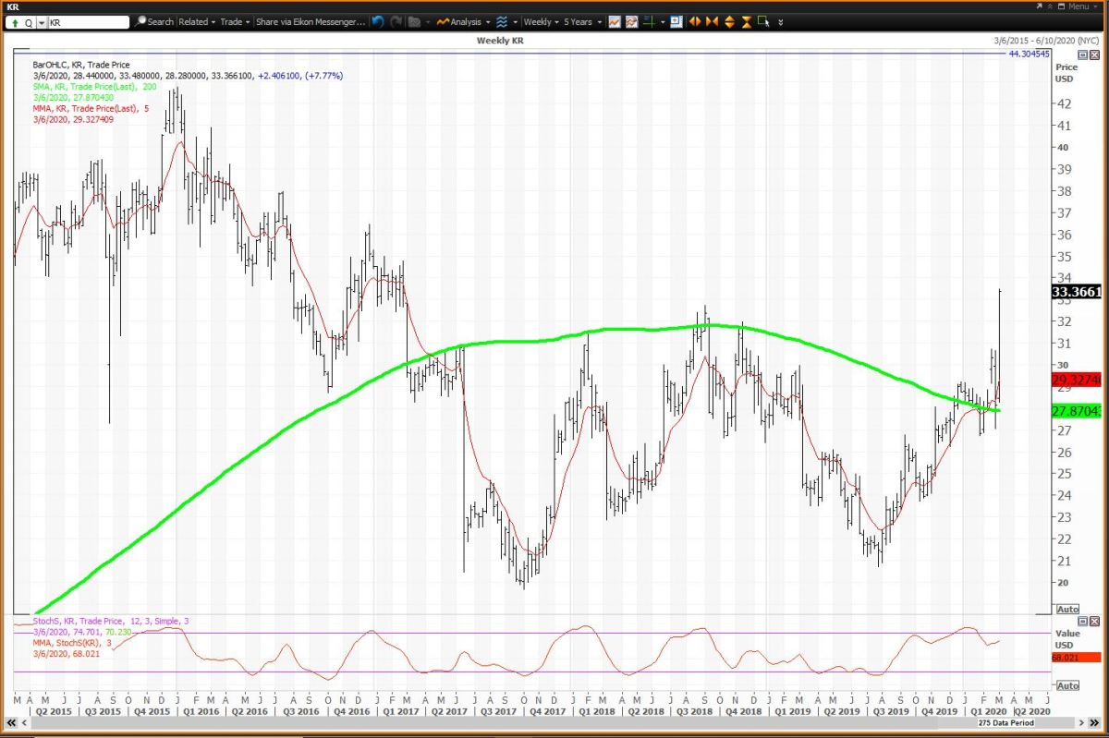Click the line chart style icon
Image resolution: width=1109 pixels, height=738 pixels.
pyautogui.click(x=615, y=21)
